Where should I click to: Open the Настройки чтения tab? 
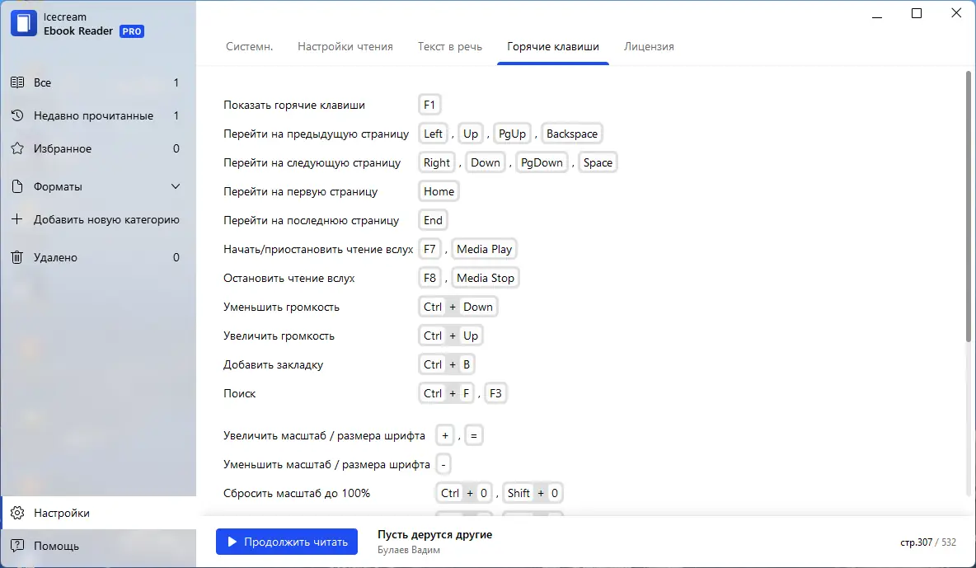tap(345, 47)
